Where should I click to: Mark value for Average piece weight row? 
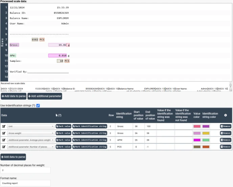[x=64, y=140]
